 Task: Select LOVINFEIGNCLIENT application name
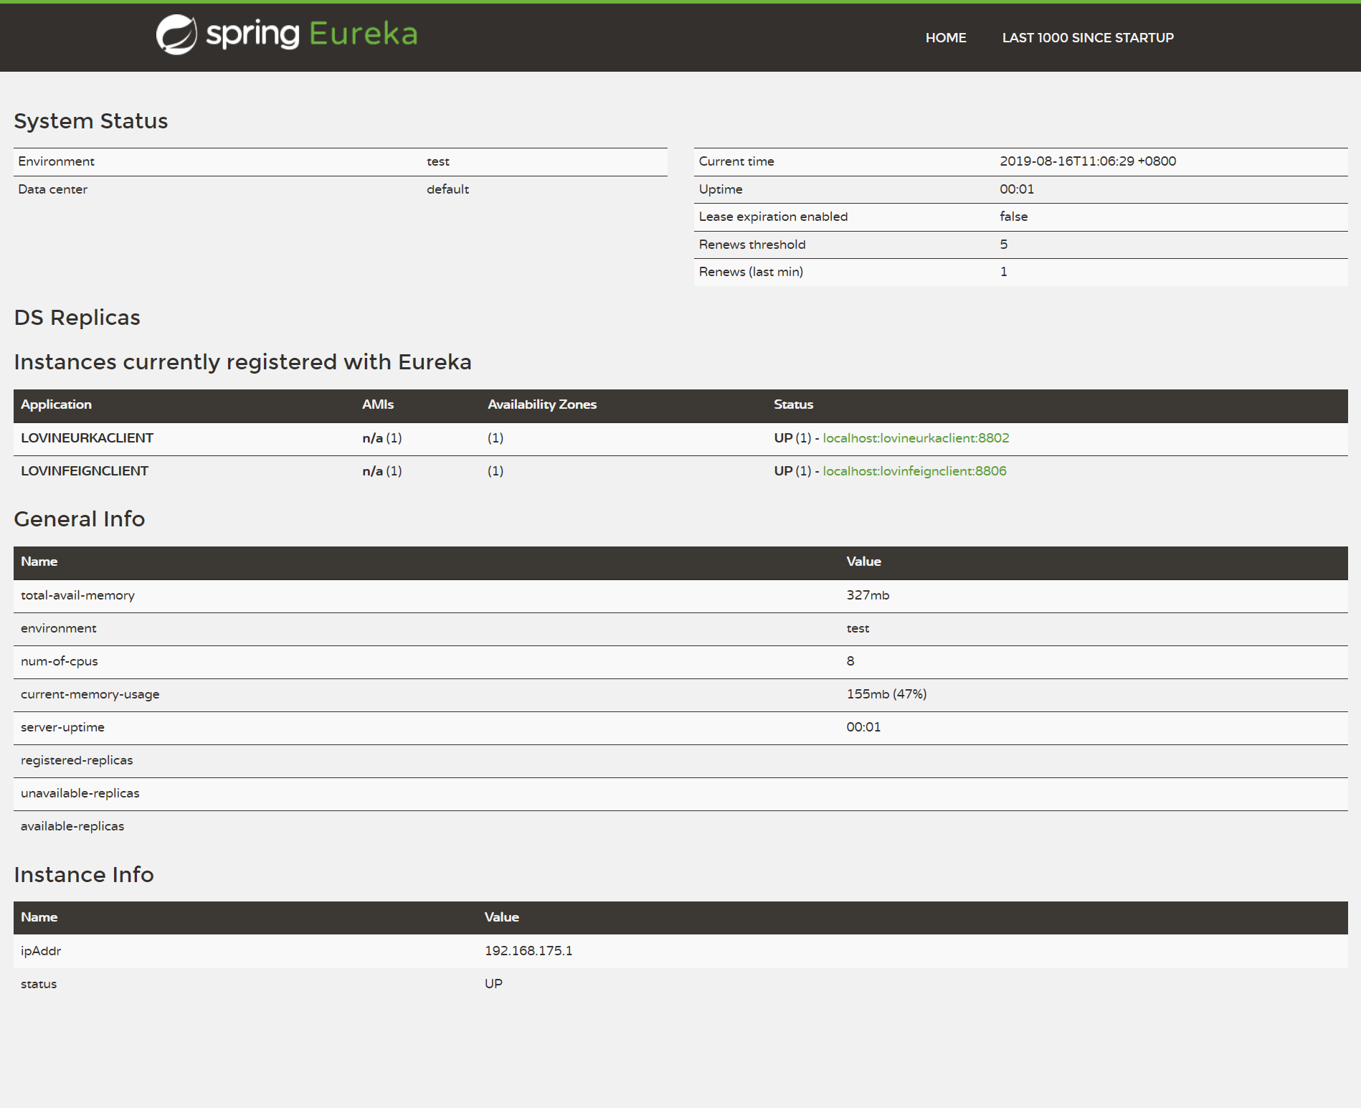(x=85, y=471)
